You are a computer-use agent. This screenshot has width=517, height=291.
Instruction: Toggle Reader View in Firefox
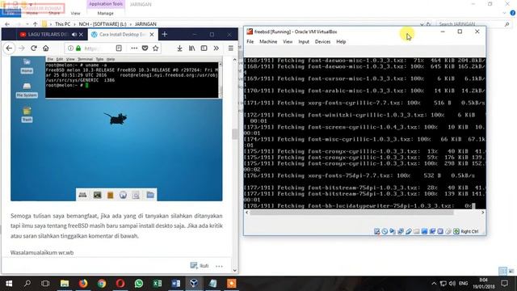(x=119, y=48)
